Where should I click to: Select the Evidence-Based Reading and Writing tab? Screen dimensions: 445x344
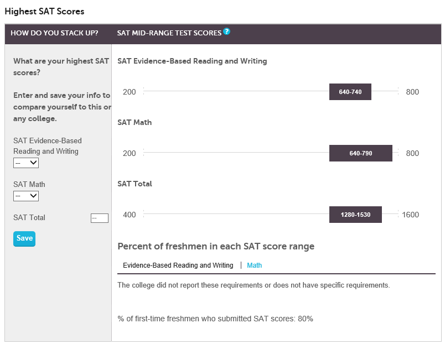pos(178,265)
